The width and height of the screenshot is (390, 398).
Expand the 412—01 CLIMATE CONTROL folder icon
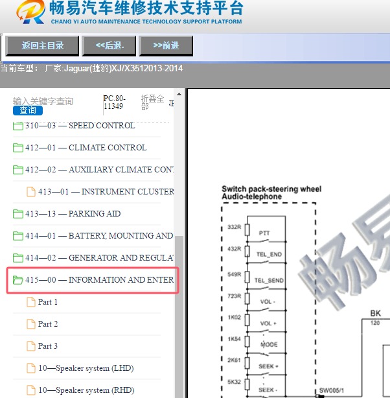coord(18,148)
